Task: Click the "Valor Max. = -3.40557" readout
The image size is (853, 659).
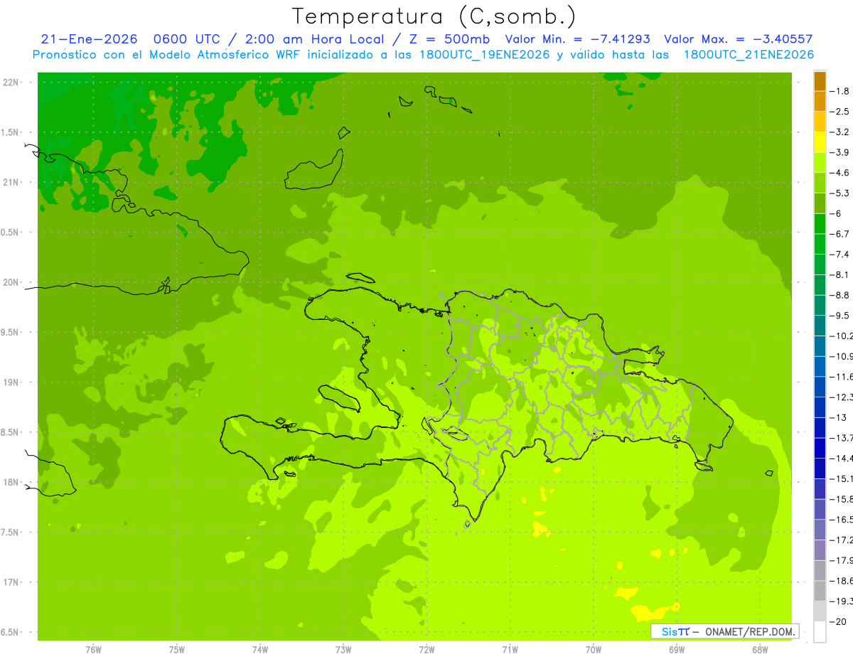Action: pos(738,39)
